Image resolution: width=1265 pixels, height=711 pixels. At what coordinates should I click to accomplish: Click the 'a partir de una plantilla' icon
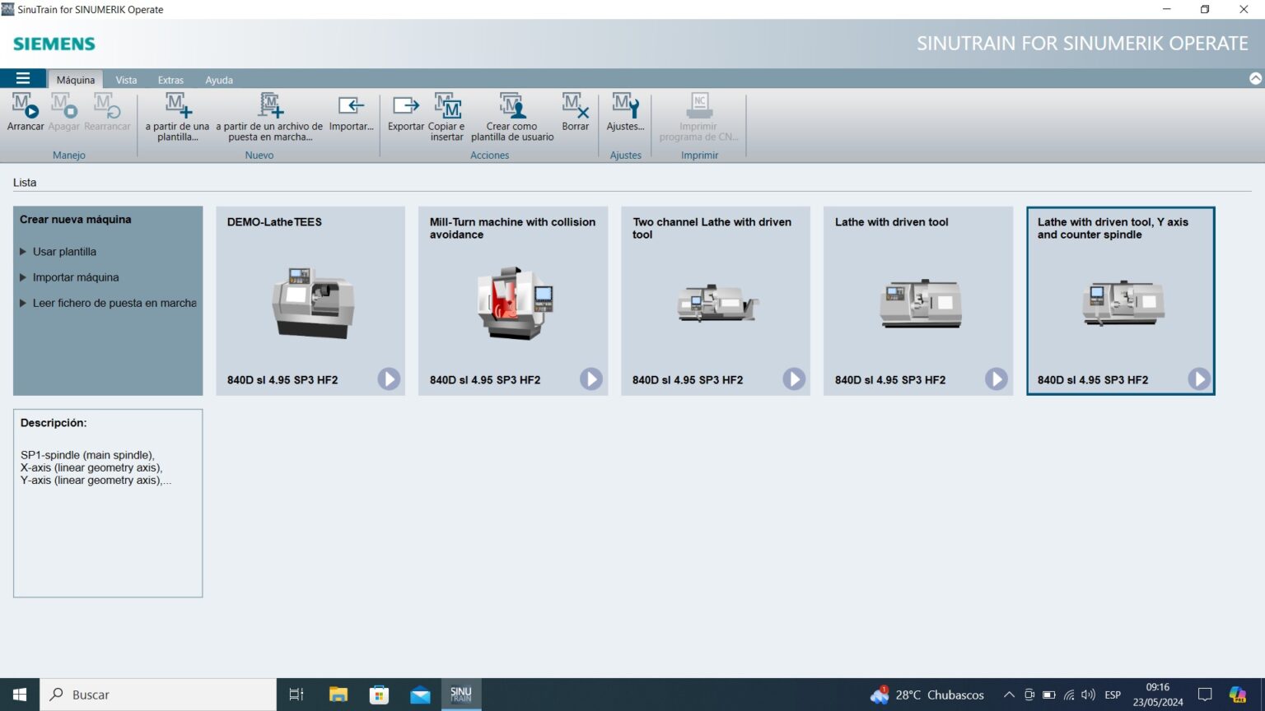[177, 113]
